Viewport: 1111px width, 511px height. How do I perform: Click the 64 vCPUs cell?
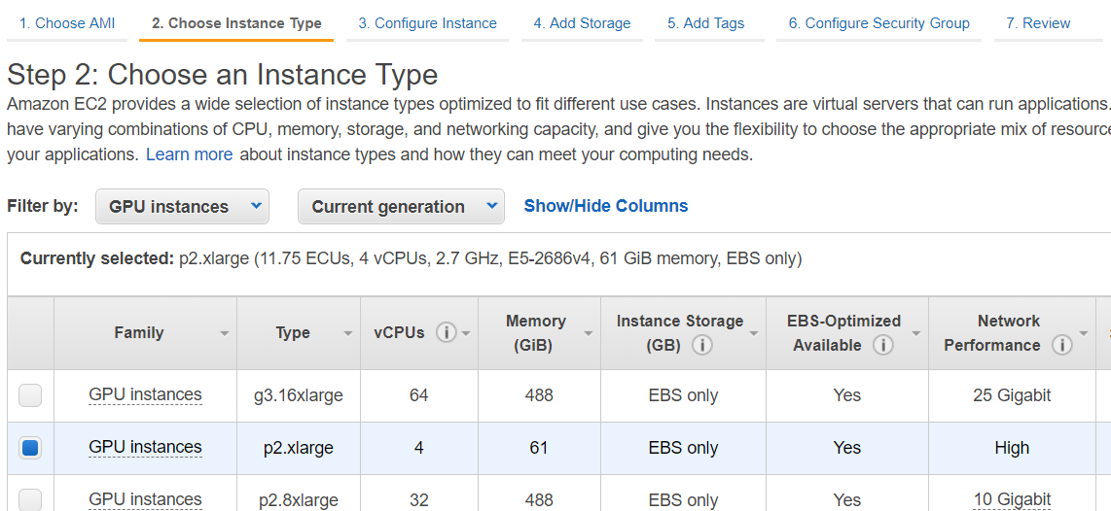pyautogui.click(x=418, y=395)
